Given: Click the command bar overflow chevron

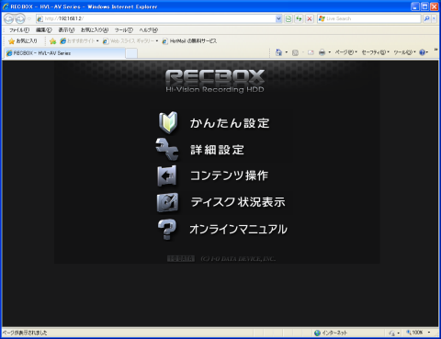Looking at the screenshot, I should [435, 50].
